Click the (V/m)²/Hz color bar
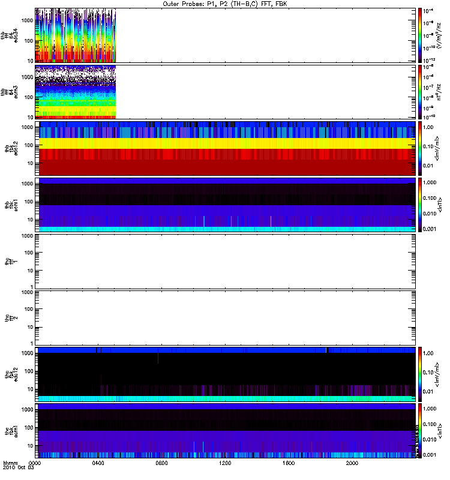Viewport: 450px width, 480px height. [x=420, y=35]
